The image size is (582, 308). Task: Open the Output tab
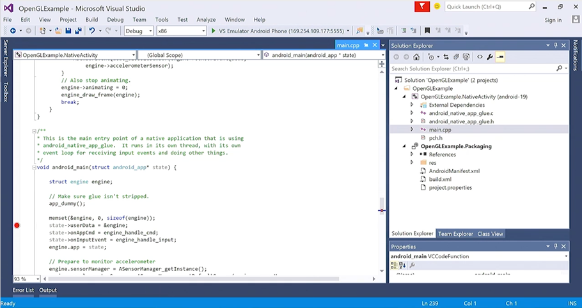pos(48,290)
